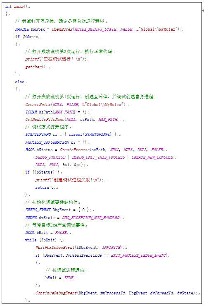Click the HANDLE type keyword
The width and height of the screenshot is (204, 306).
coord(22,29)
